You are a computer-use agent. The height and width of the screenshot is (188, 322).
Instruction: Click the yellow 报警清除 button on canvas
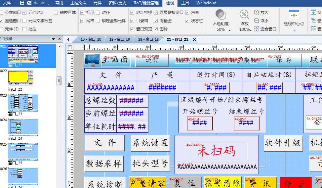(x=222, y=183)
